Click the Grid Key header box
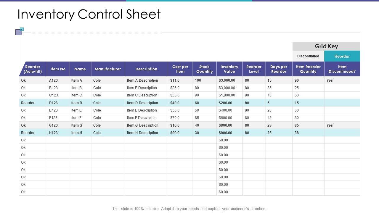This screenshot has width=379, height=213. click(326, 46)
